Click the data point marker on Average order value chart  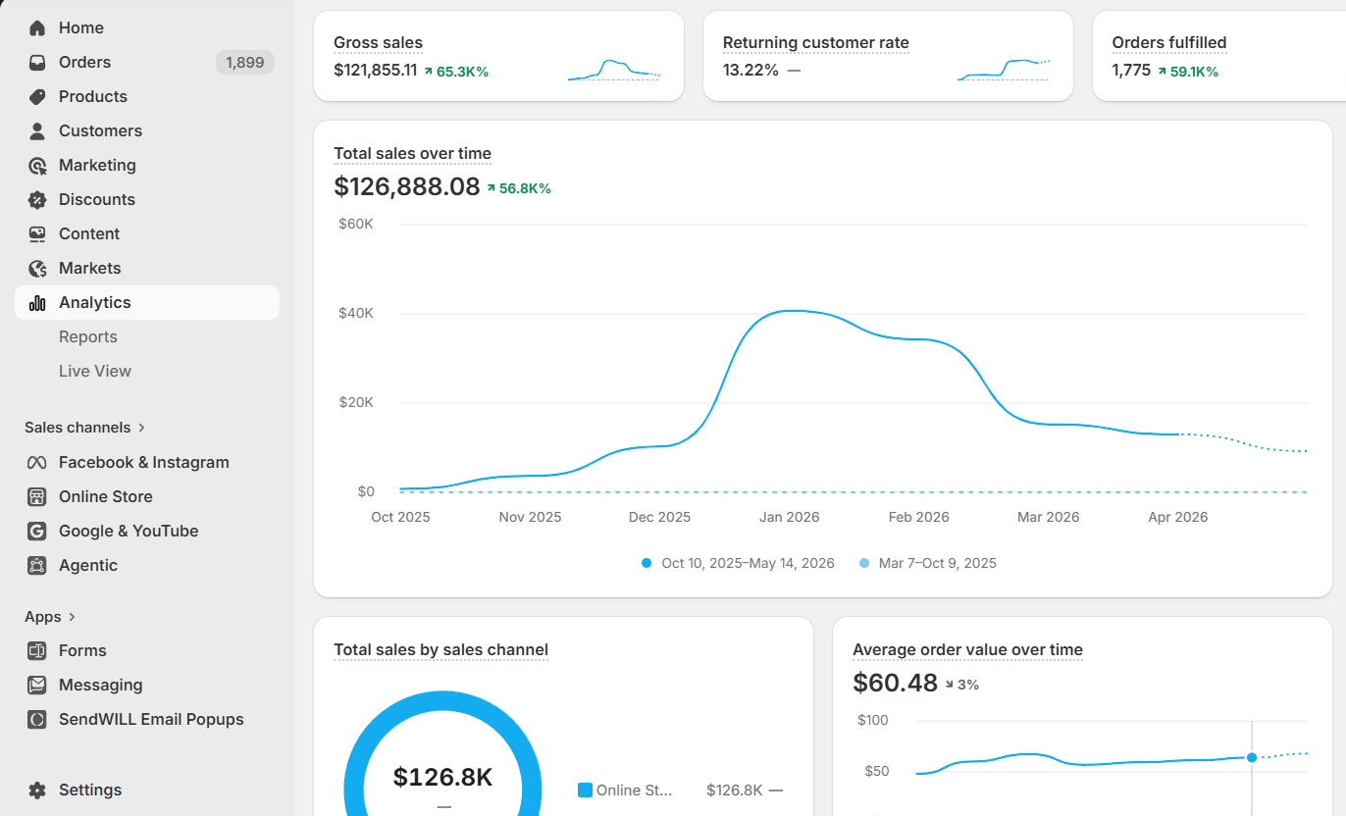pos(1252,757)
